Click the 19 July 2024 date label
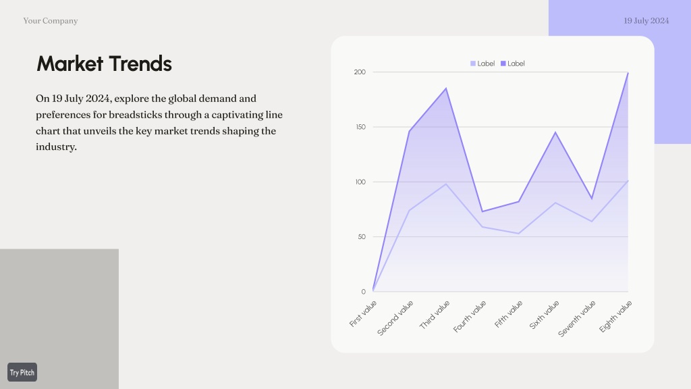 point(646,21)
